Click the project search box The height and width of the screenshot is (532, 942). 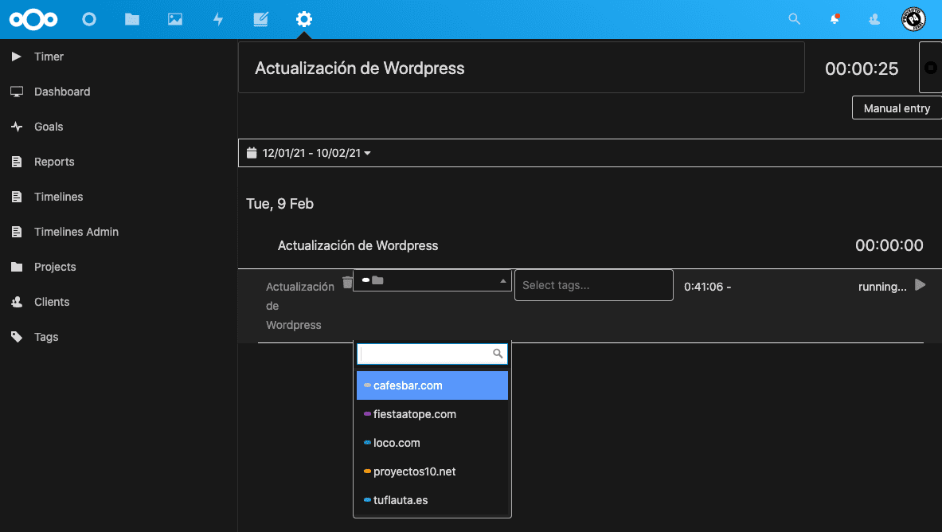point(426,354)
